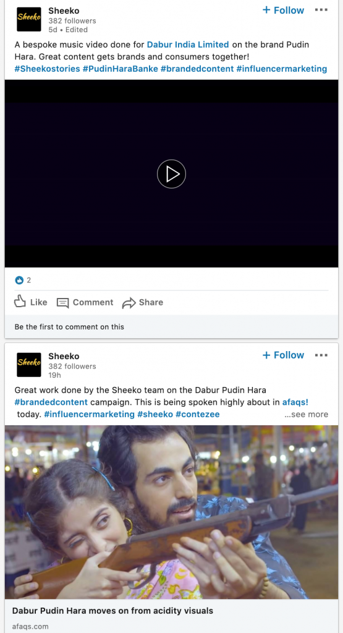343x633 pixels.
Task: Open the afaqs! mention link
Action: tap(295, 402)
